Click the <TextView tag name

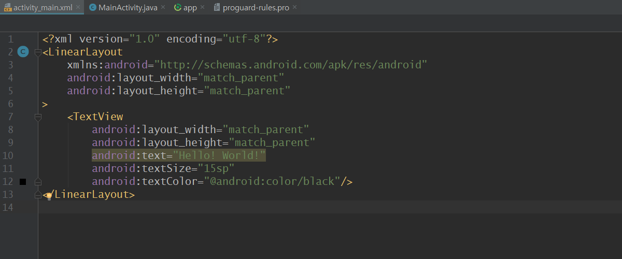[x=95, y=117]
